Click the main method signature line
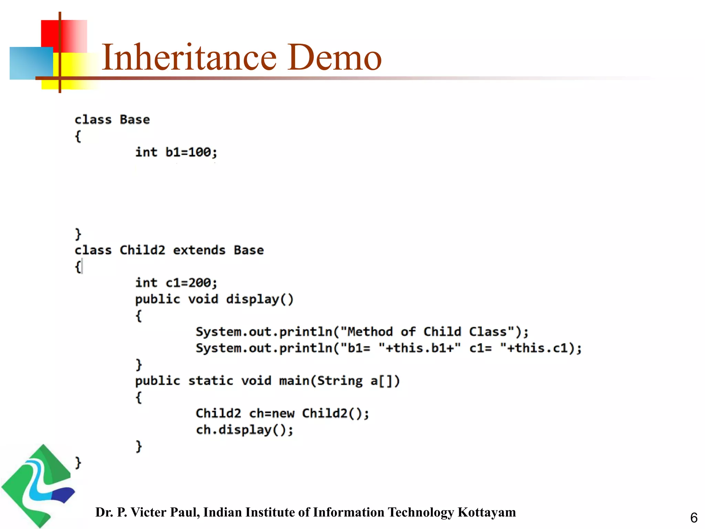This screenshot has height=529, width=705. pos(267,381)
